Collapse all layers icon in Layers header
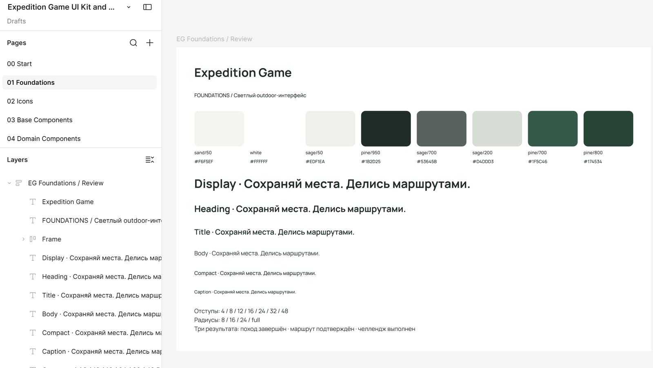The height and width of the screenshot is (368, 653). (150, 160)
